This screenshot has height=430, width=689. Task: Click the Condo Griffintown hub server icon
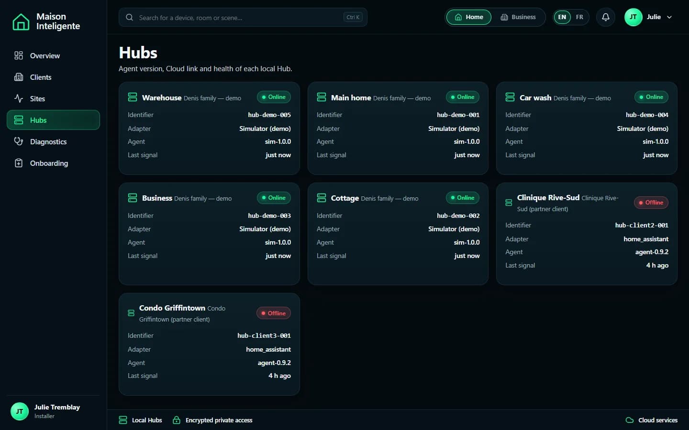[131, 313]
